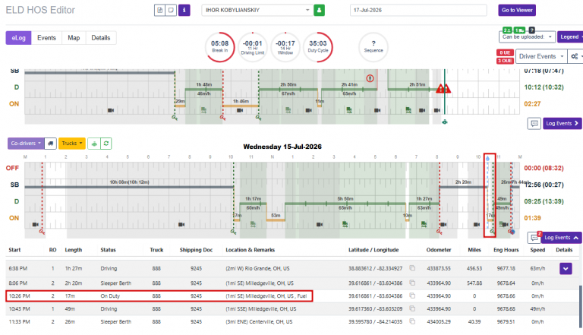583x335 pixels.
Task: Open the purple info icon
Action: point(184,10)
